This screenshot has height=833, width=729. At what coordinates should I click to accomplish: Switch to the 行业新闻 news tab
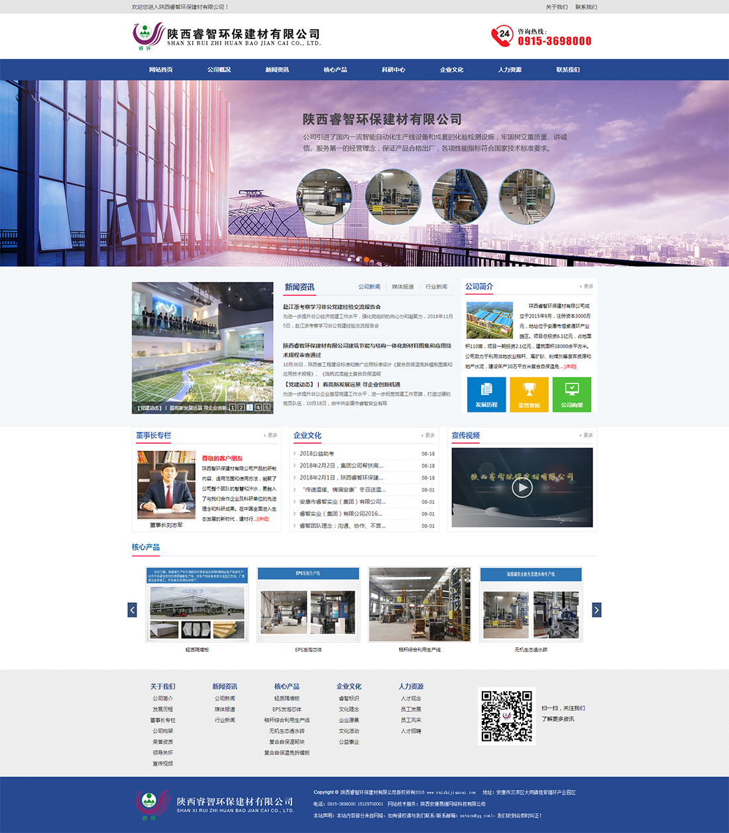[435, 287]
